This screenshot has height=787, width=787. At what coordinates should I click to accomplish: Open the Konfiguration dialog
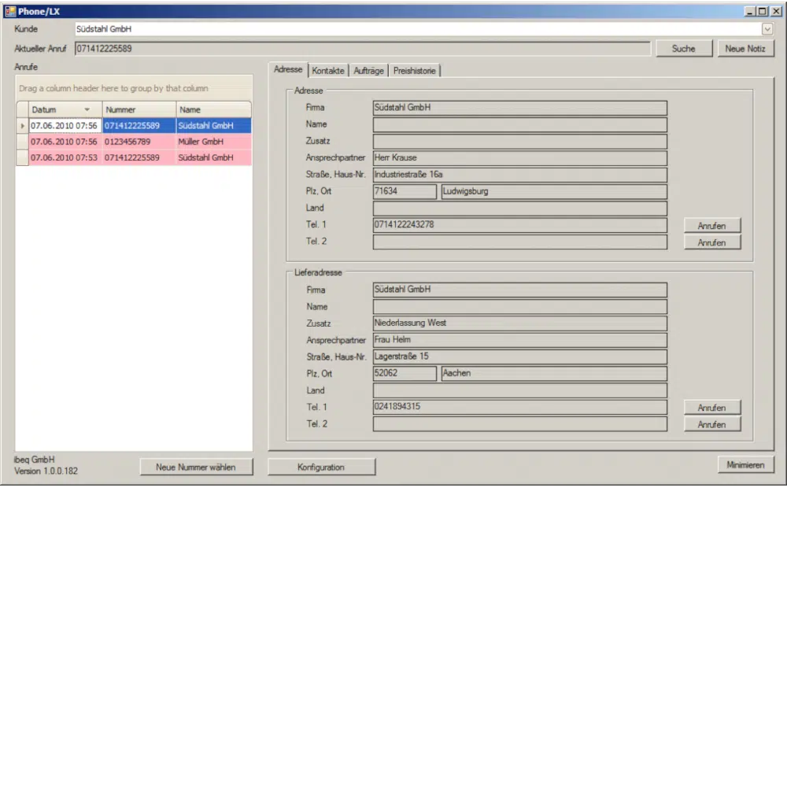[x=321, y=467]
